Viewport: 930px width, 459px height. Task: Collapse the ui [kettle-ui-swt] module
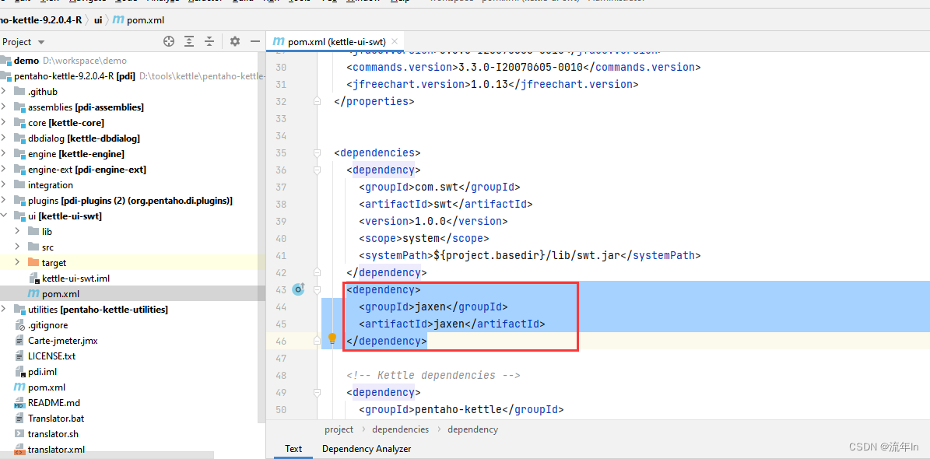4,215
